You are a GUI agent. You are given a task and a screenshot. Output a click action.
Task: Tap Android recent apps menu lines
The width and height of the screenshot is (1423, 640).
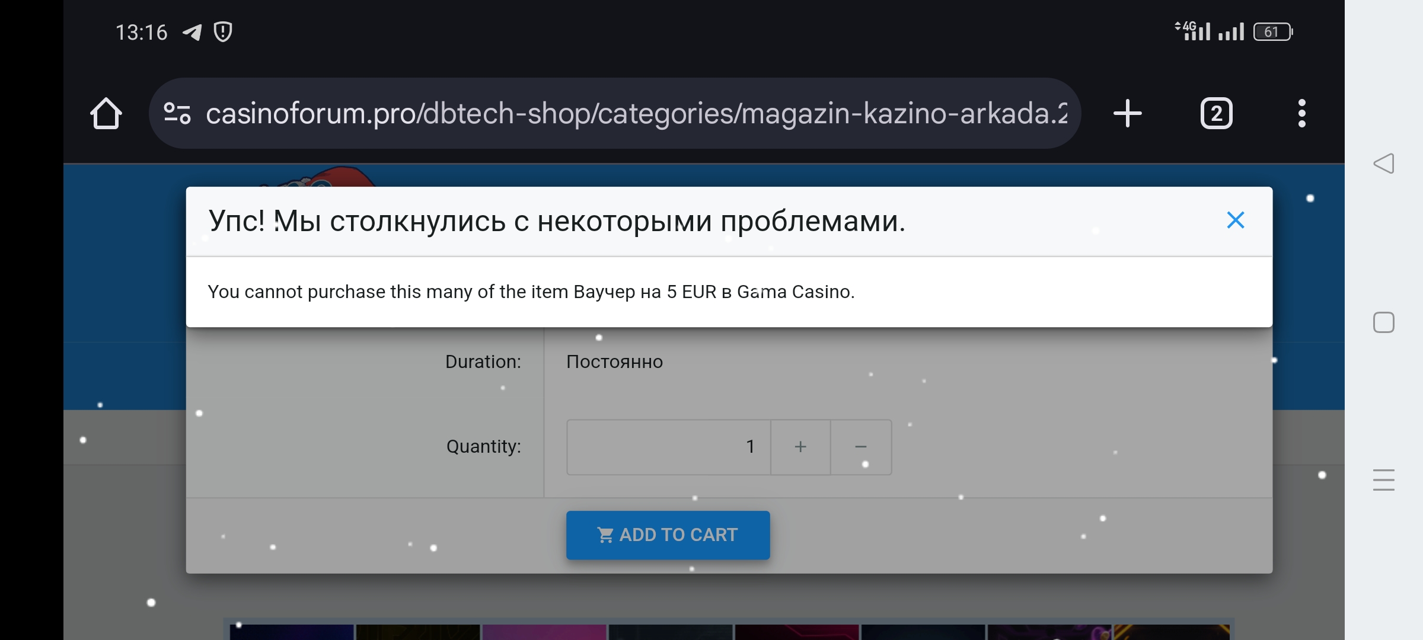[1384, 480]
